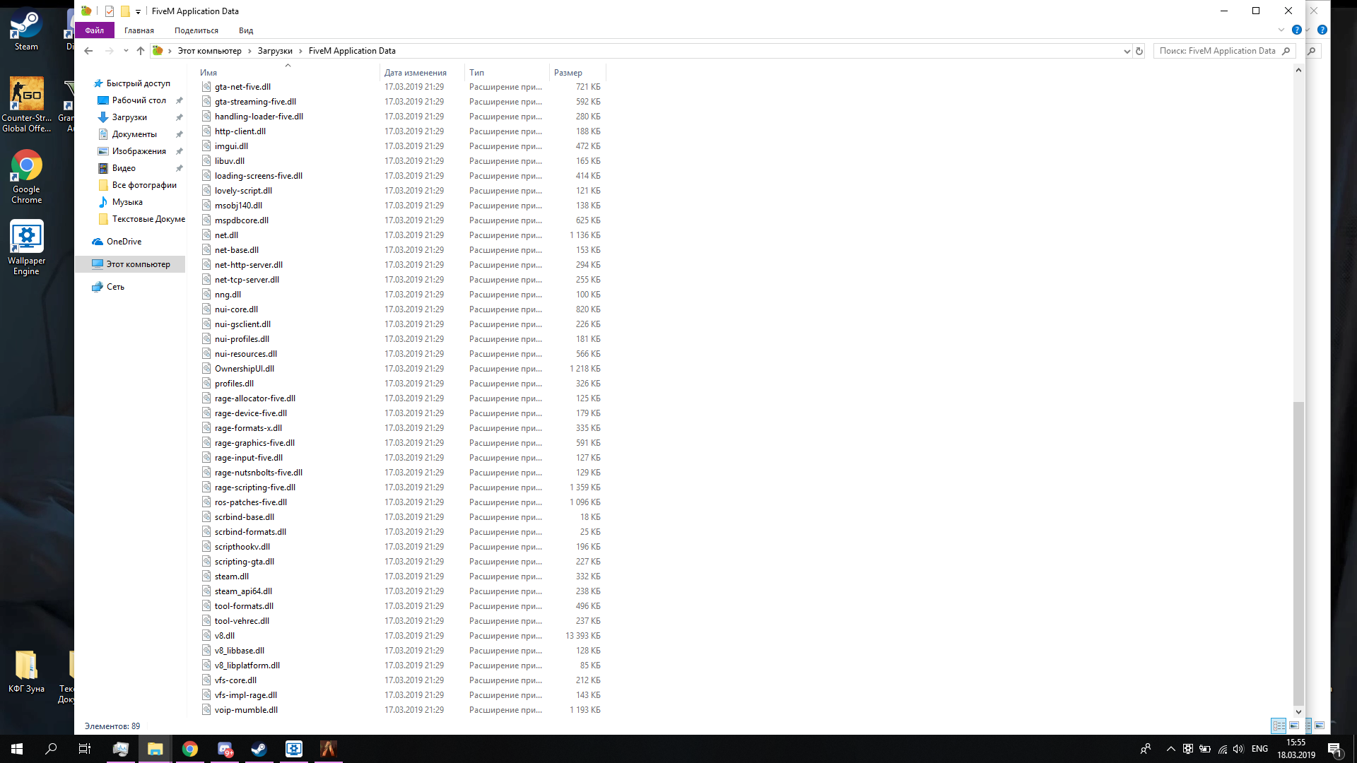Click the file icon of net.dll

pyautogui.click(x=206, y=235)
